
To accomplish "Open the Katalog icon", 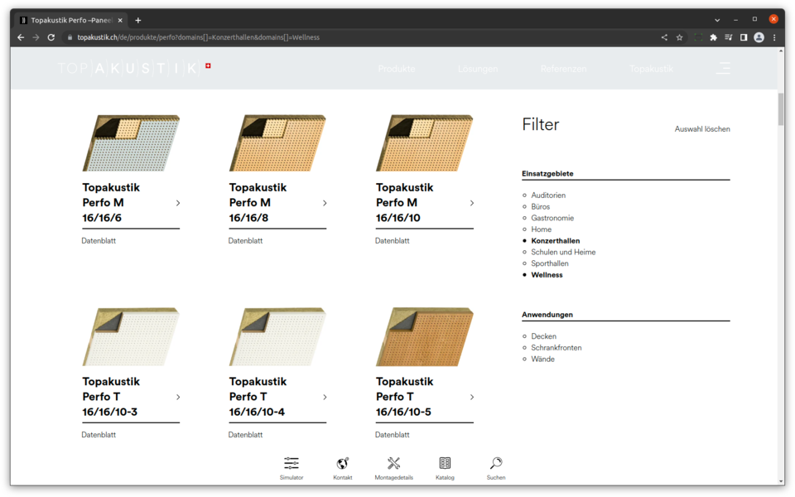I will [445, 468].
